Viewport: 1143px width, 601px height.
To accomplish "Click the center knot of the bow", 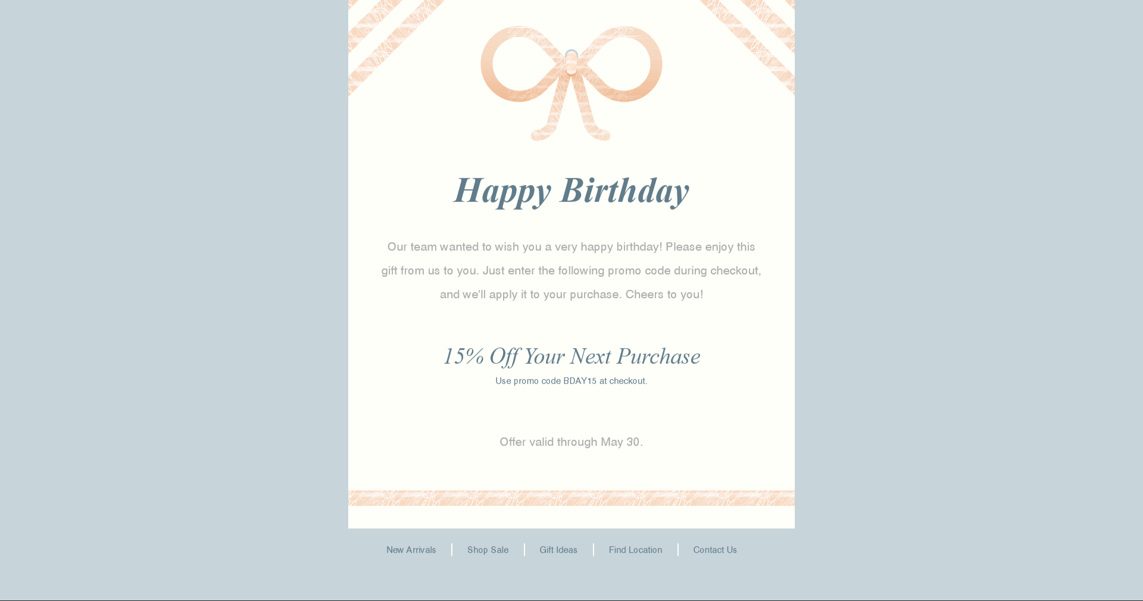I will click(571, 62).
